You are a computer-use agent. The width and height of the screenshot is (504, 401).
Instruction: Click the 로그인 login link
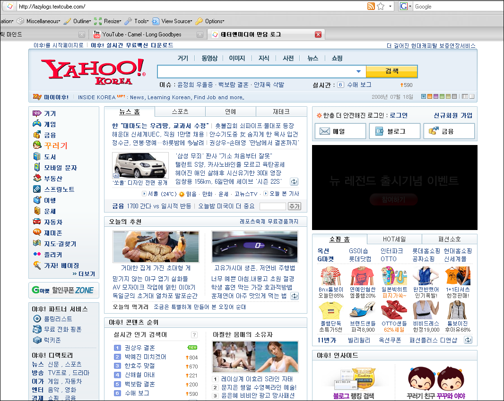(399, 115)
